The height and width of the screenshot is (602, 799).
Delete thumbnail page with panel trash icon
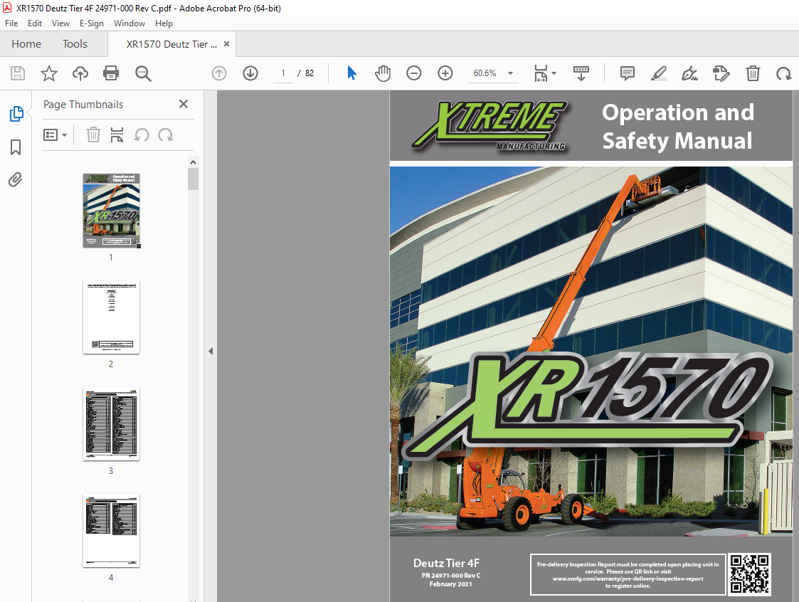(x=93, y=135)
